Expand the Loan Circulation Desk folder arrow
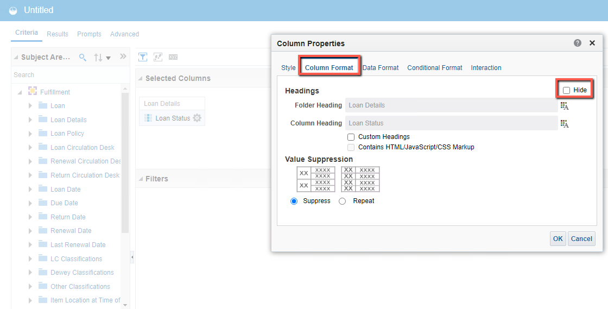 tap(30, 147)
